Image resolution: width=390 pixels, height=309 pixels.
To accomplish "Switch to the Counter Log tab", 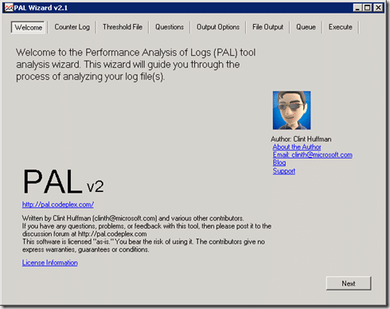I will point(72,27).
